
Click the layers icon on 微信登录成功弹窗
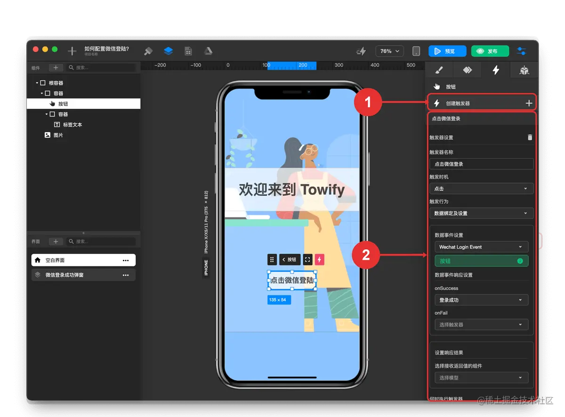pos(38,275)
